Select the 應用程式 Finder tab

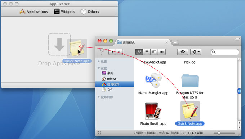pos(142,42)
